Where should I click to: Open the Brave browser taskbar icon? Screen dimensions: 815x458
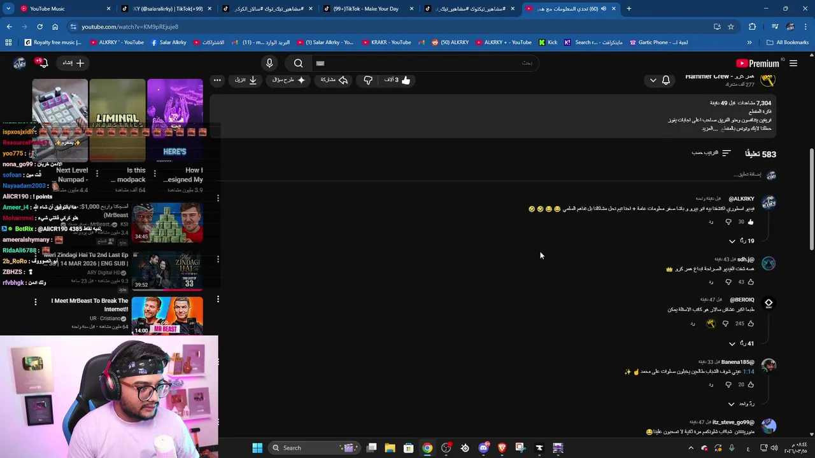pyautogui.click(x=502, y=448)
